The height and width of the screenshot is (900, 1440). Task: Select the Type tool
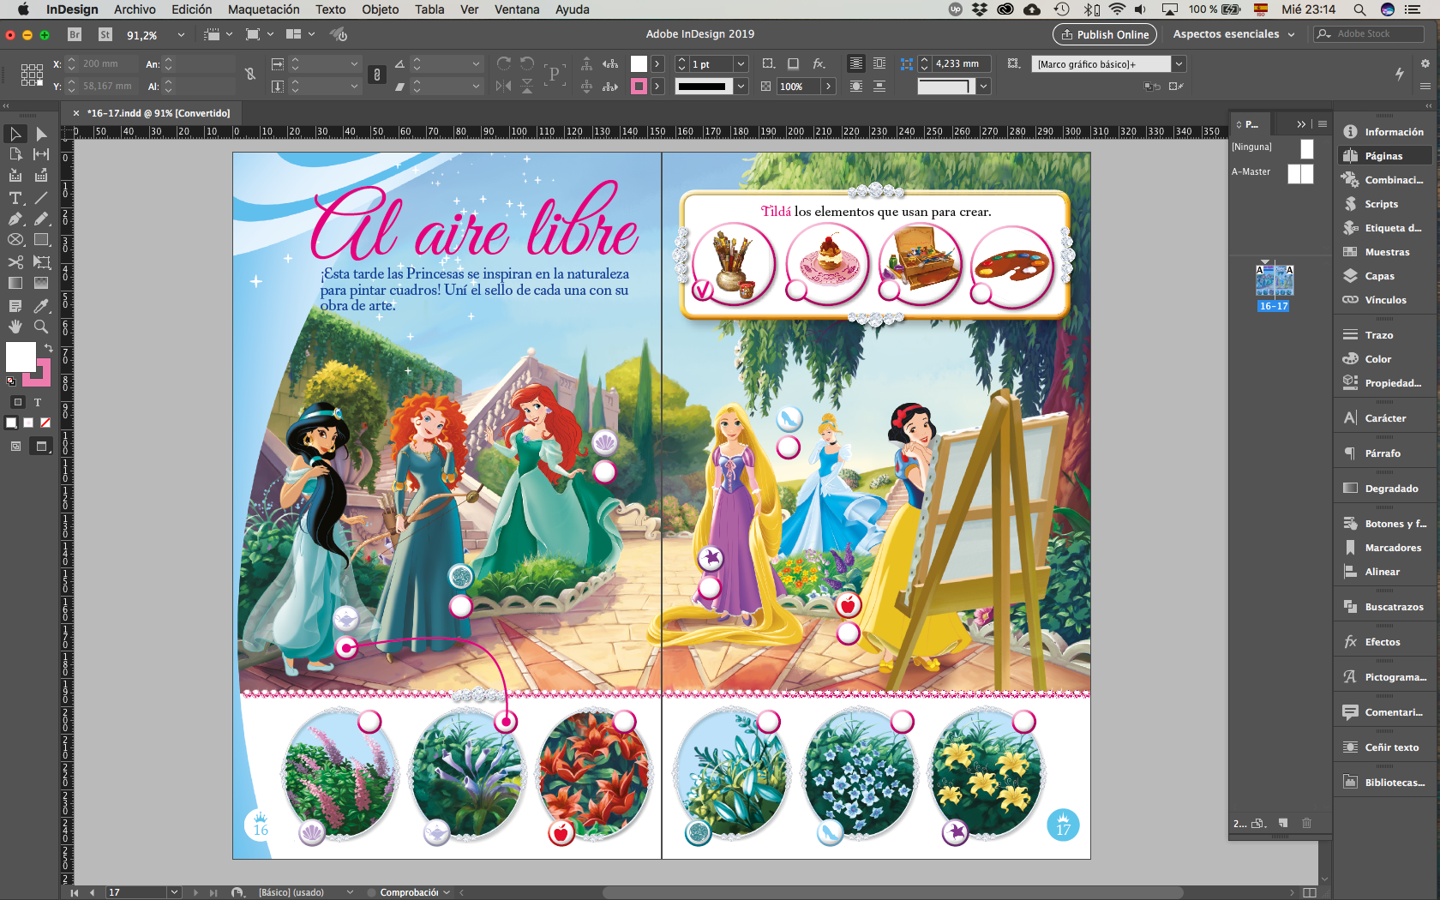coord(15,198)
